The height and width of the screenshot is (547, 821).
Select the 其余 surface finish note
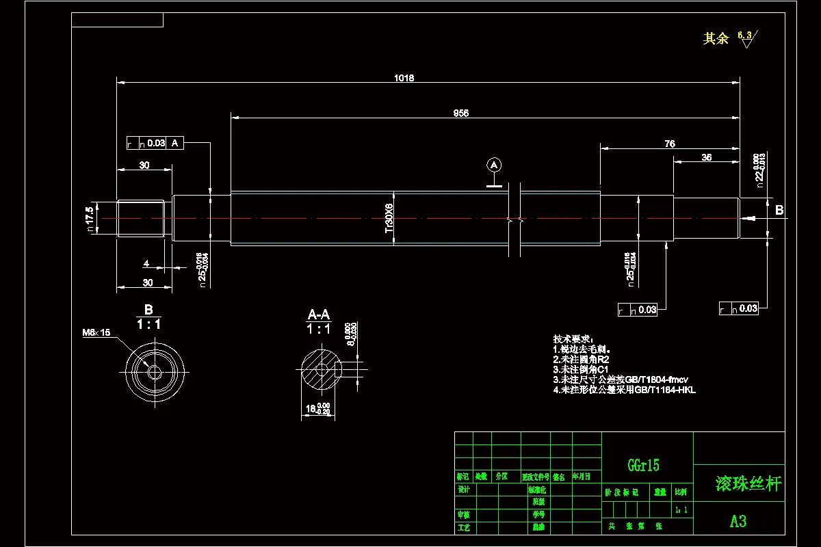(x=716, y=39)
